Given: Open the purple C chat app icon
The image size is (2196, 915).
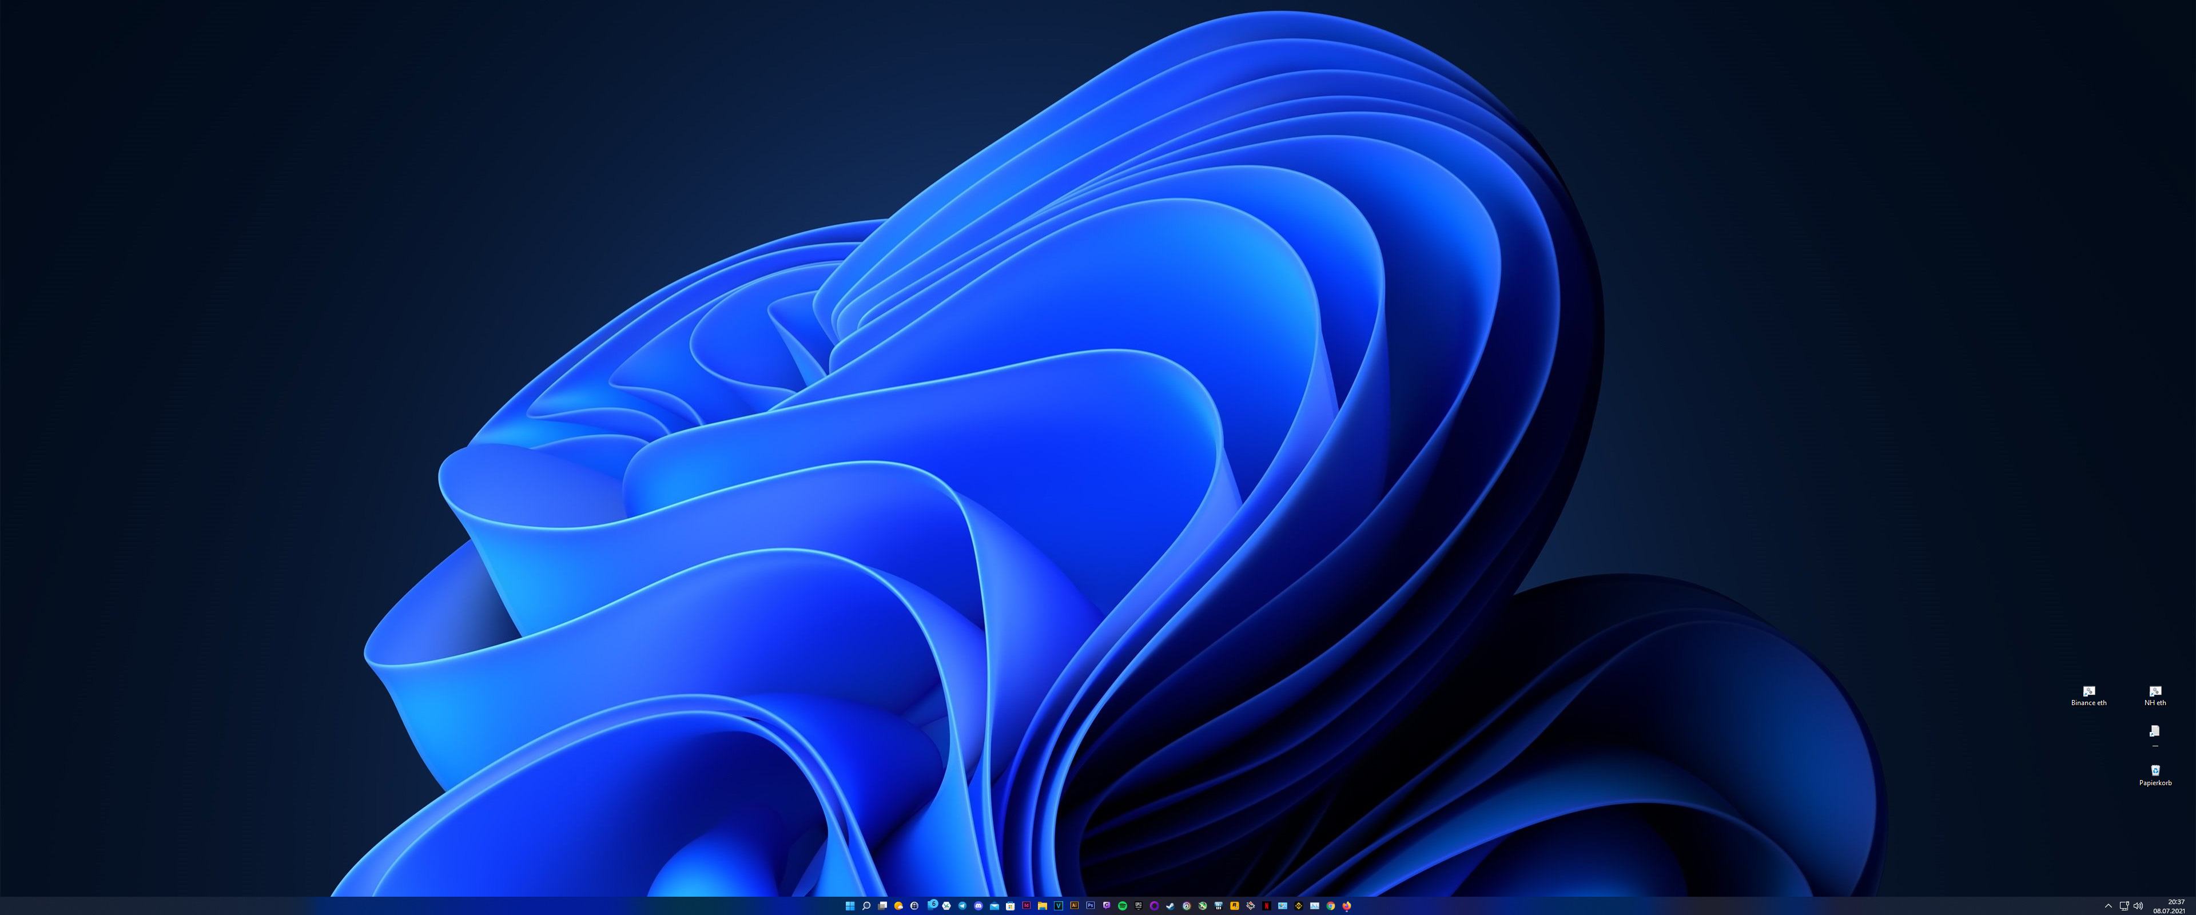Looking at the screenshot, I should 1107,906.
